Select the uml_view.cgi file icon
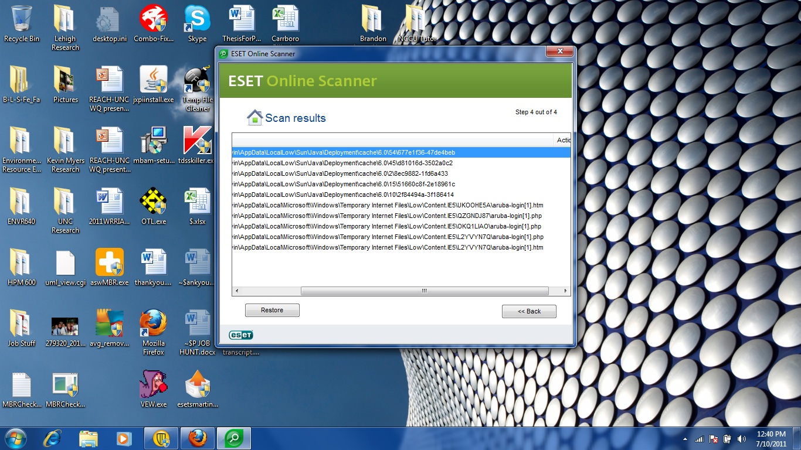Viewport: 801px width, 450px height. click(x=65, y=268)
